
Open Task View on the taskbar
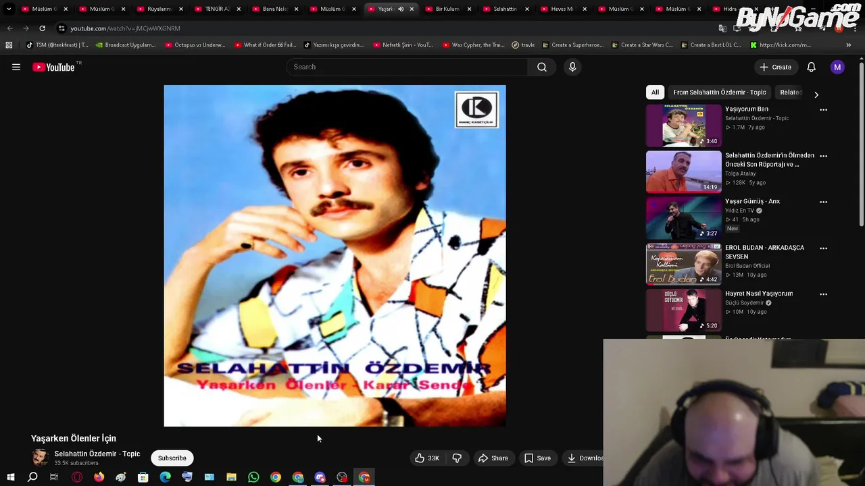pyautogui.click(x=54, y=477)
